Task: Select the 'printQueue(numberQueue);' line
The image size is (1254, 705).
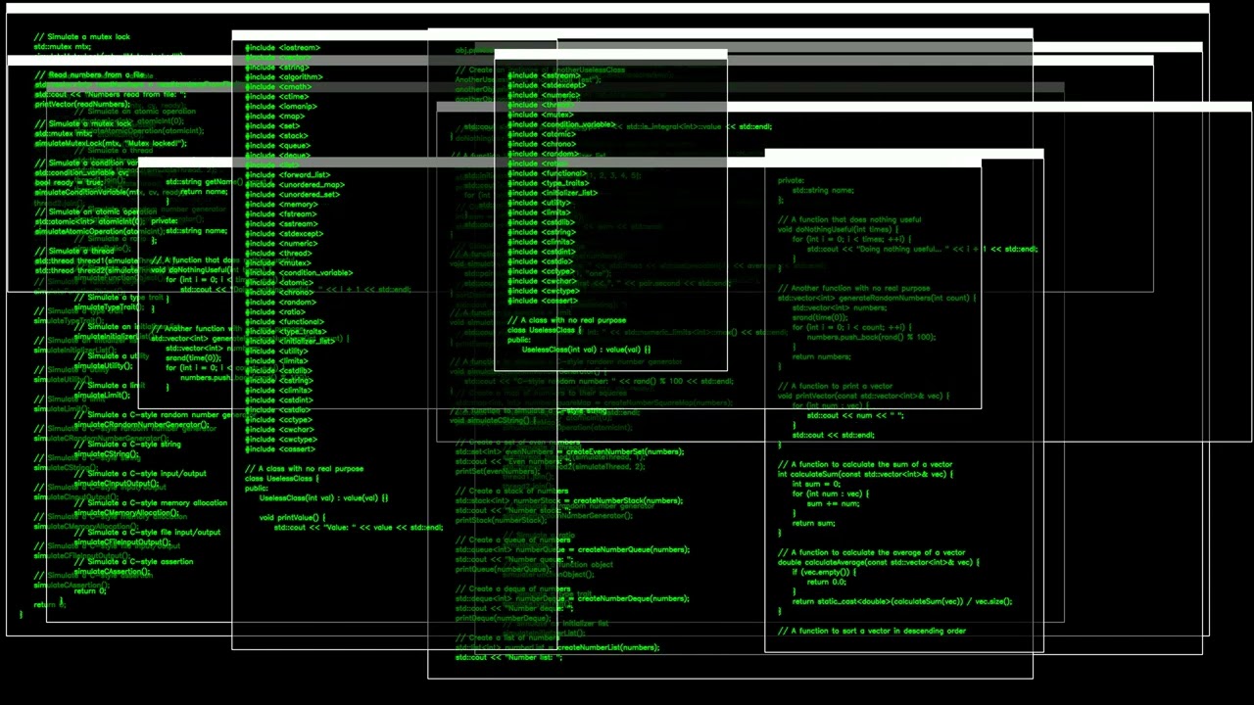Action: pos(504,569)
